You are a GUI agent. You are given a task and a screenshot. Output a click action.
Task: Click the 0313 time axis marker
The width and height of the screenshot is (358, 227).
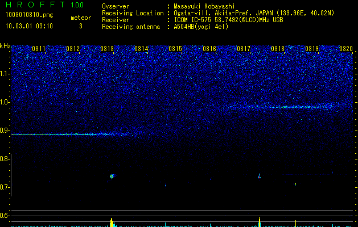107,48
